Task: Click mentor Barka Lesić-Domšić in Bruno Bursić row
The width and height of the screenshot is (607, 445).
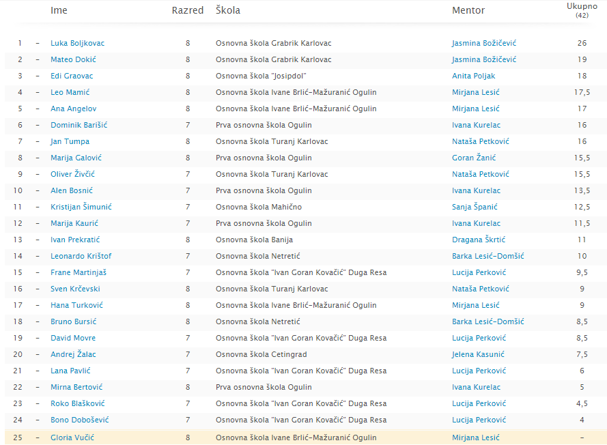Action: [x=488, y=321]
